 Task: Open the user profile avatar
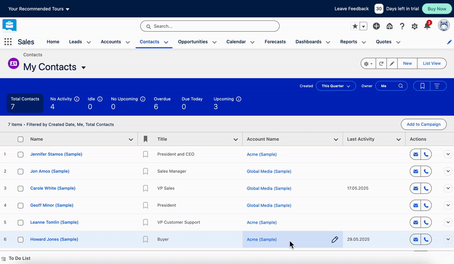point(444,25)
